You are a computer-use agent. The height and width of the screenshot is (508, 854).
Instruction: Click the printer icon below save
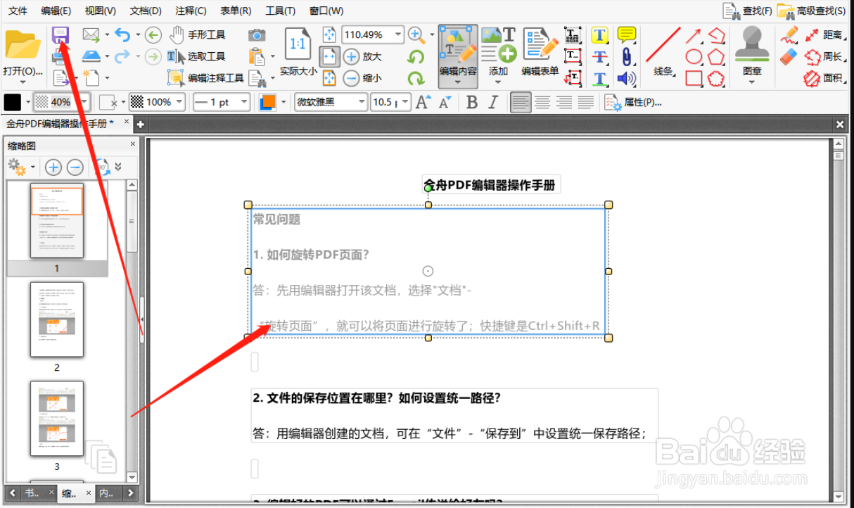pos(60,56)
